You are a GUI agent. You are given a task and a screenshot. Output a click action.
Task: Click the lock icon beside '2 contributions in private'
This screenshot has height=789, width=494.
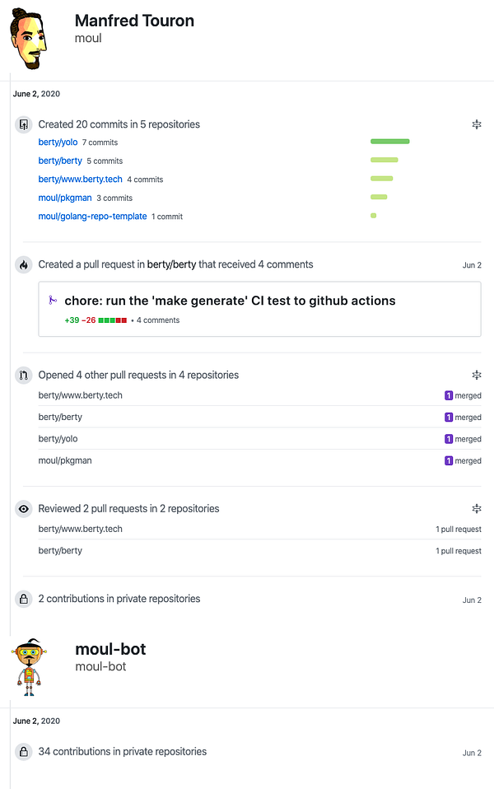tap(23, 600)
